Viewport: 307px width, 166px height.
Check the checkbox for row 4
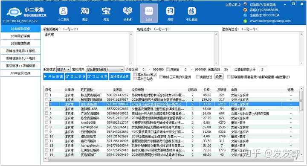[46, 108]
